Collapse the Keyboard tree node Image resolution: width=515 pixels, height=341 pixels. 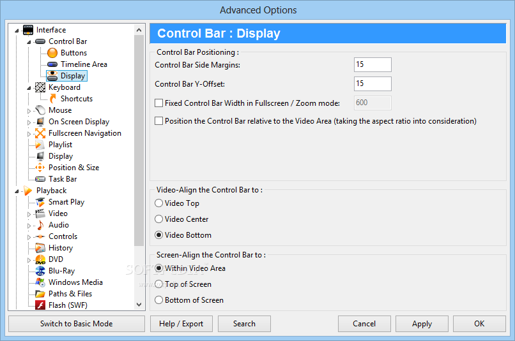(x=29, y=88)
